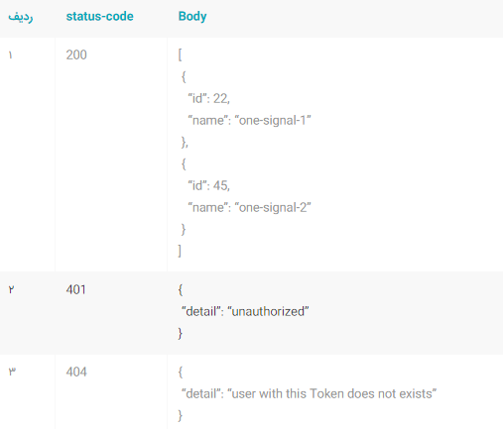Select the 200 status code cell

76,54
